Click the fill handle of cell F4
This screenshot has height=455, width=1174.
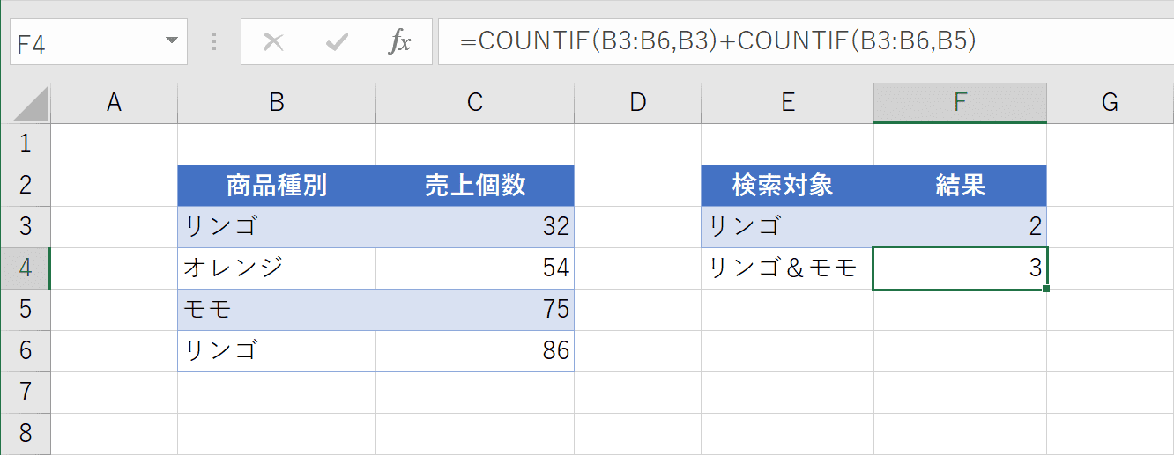1046,289
